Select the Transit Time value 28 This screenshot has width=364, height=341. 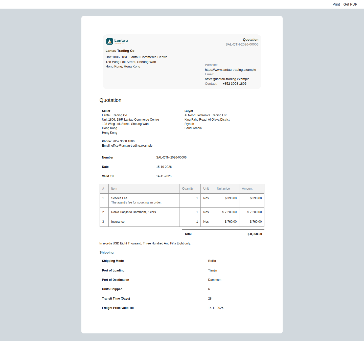pos(210,299)
